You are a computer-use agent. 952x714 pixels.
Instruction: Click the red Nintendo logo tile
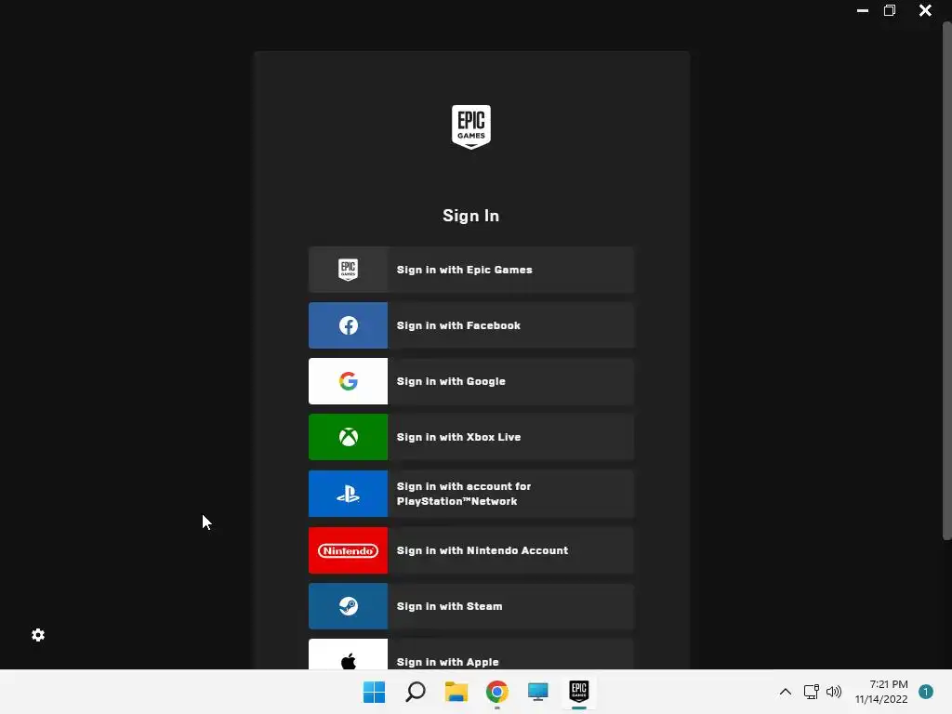(348, 550)
